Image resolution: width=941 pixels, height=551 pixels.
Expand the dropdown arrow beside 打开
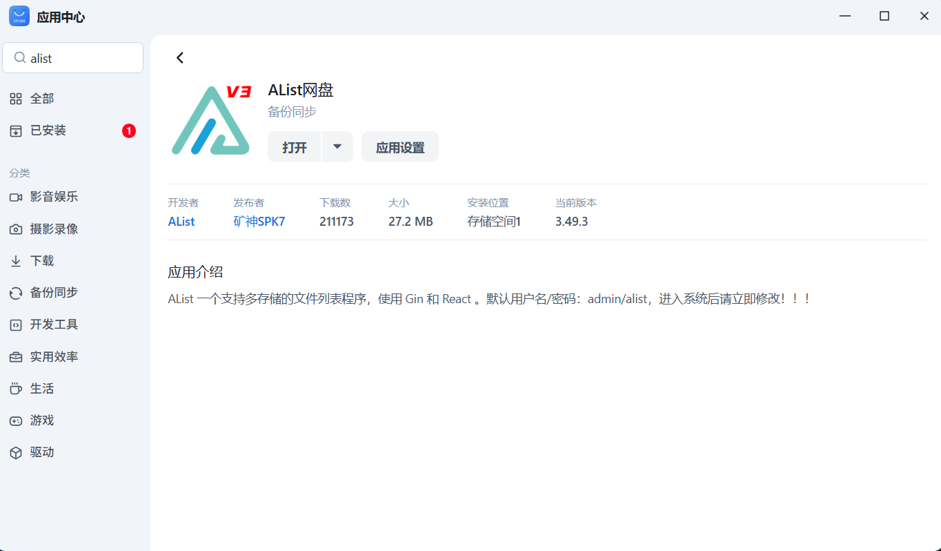(x=337, y=147)
